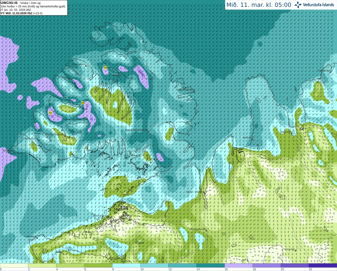Click the Veðurstofa Íslands logo icon
Image resolution: width=337 pixels, height=271 pixels.
[x=298, y=5]
